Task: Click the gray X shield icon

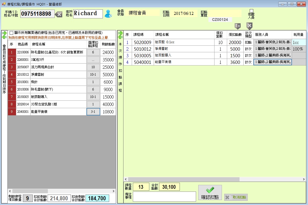Action: click(249, 26)
